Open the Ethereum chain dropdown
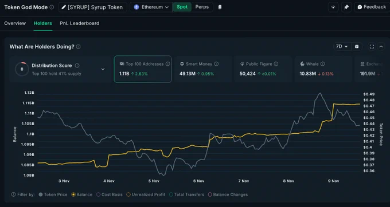Image resolution: width=390 pixels, height=207 pixels. coord(151,7)
